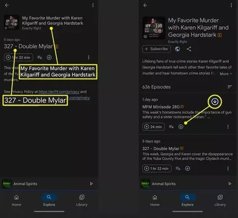Image resolution: width=238 pixels, height=218 pixels.
Task: Expand podcast description with More
Action: (226, 74)
